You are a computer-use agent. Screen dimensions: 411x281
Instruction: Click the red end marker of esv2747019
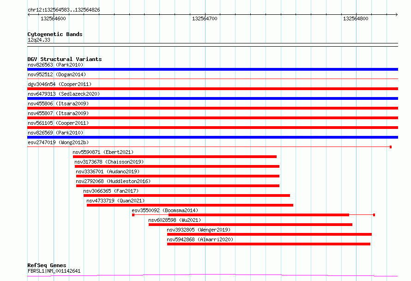pyautogui.click(x=391, y=147)
